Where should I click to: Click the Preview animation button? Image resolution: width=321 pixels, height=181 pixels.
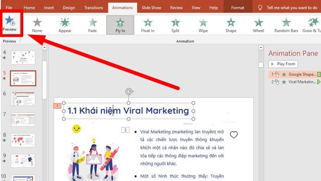9,24
